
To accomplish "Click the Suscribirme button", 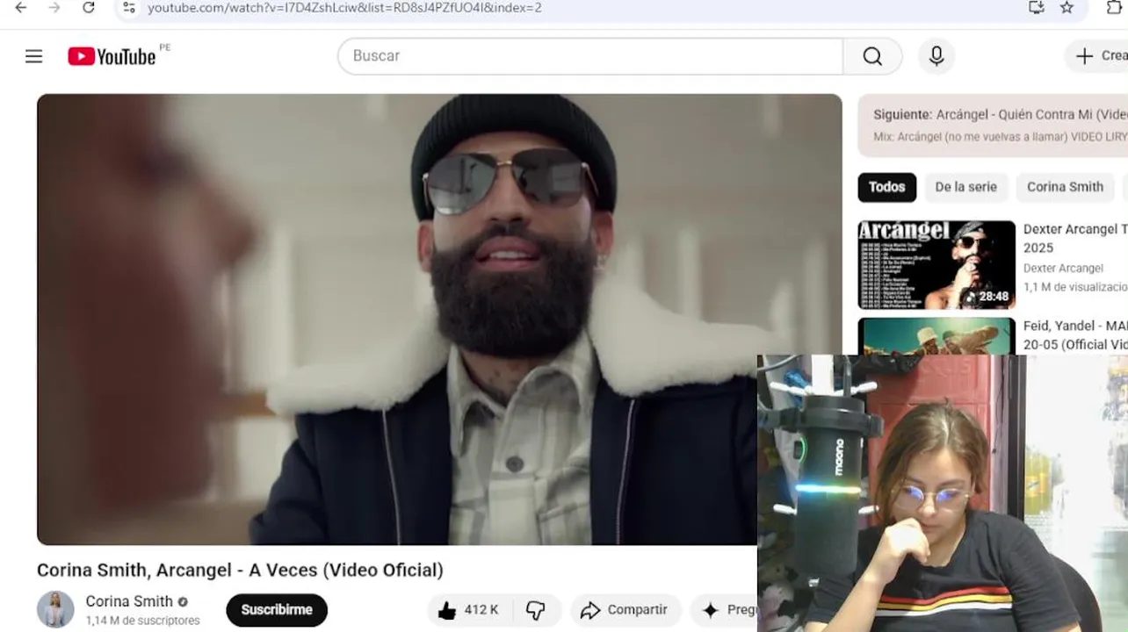I will pyautogui.click(x=277, y=610).
